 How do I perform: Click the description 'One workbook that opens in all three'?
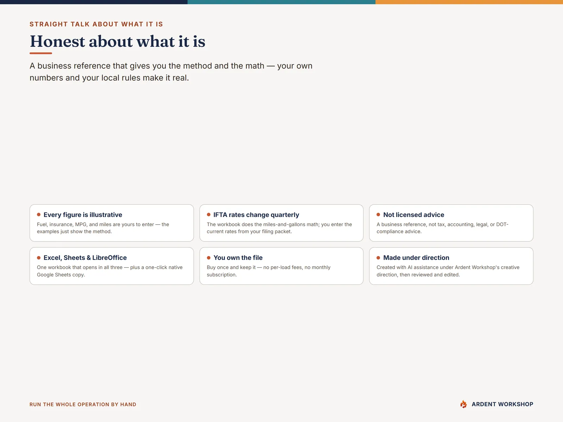(110, 271)
